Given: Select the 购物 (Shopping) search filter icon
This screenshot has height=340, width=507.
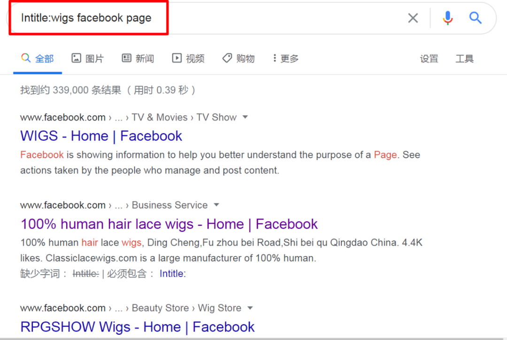Looking at the screenshot, I should (x=227, y=58).
